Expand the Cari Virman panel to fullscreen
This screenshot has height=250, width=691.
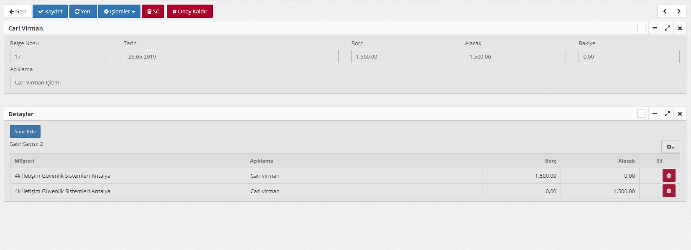667,28
